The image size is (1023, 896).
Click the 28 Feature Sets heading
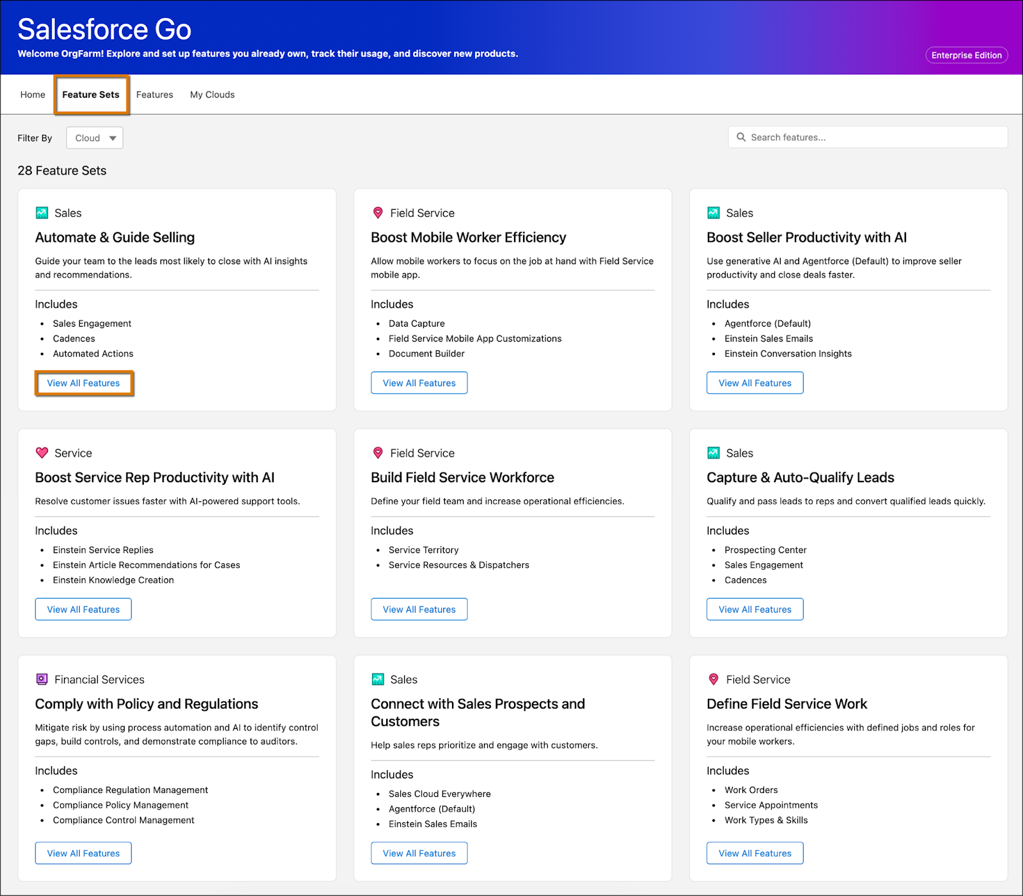point(62,171)
